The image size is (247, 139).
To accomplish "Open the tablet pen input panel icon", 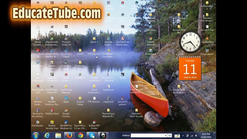I will click(177, 136).
